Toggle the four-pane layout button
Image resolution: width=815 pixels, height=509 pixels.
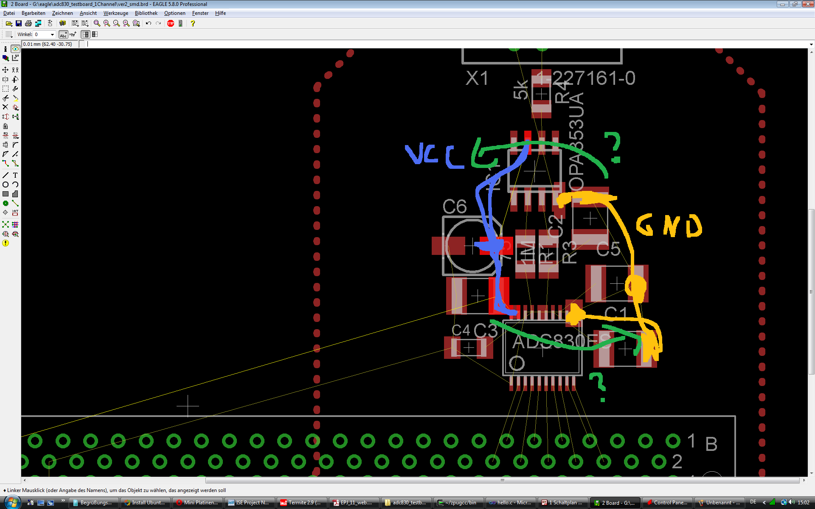tap(95, 34)
